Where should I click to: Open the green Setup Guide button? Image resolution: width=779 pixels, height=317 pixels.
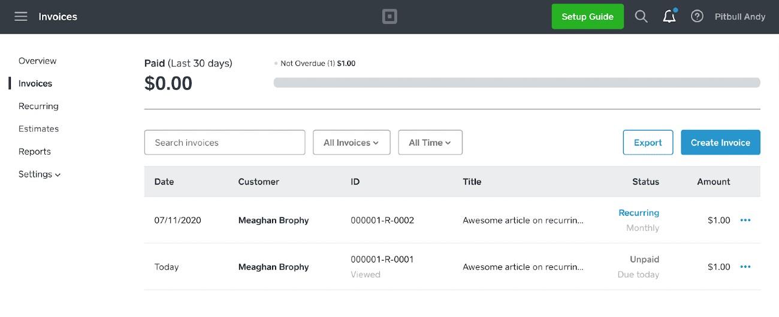[587, 17]
